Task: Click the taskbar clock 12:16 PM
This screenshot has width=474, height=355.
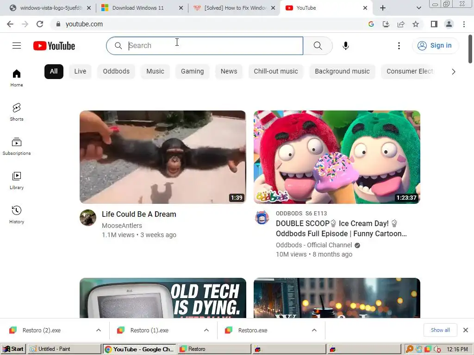Action: pyautogui.click(x=457, y=349)
